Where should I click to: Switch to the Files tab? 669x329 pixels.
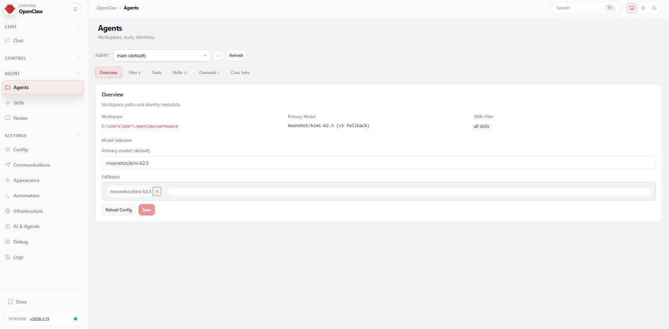[135, 73]
